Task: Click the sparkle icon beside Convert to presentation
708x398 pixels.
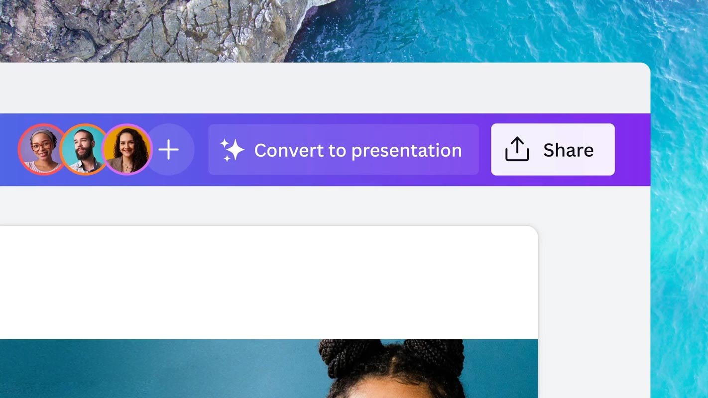Action: [x=233, y=150]
